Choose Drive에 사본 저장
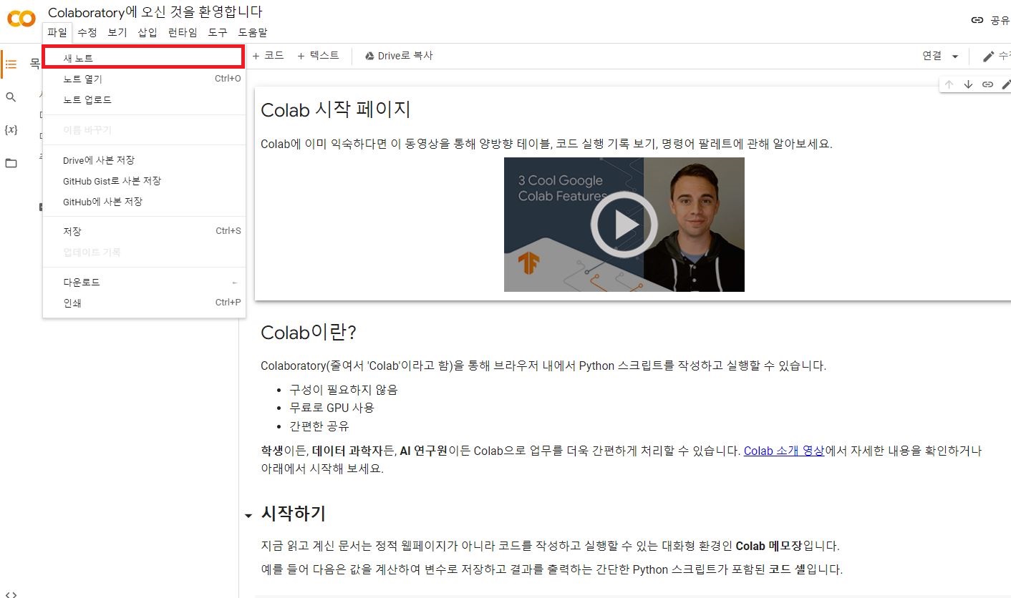1011x598 pixels. pyautogui.click(x=144, y=160)
